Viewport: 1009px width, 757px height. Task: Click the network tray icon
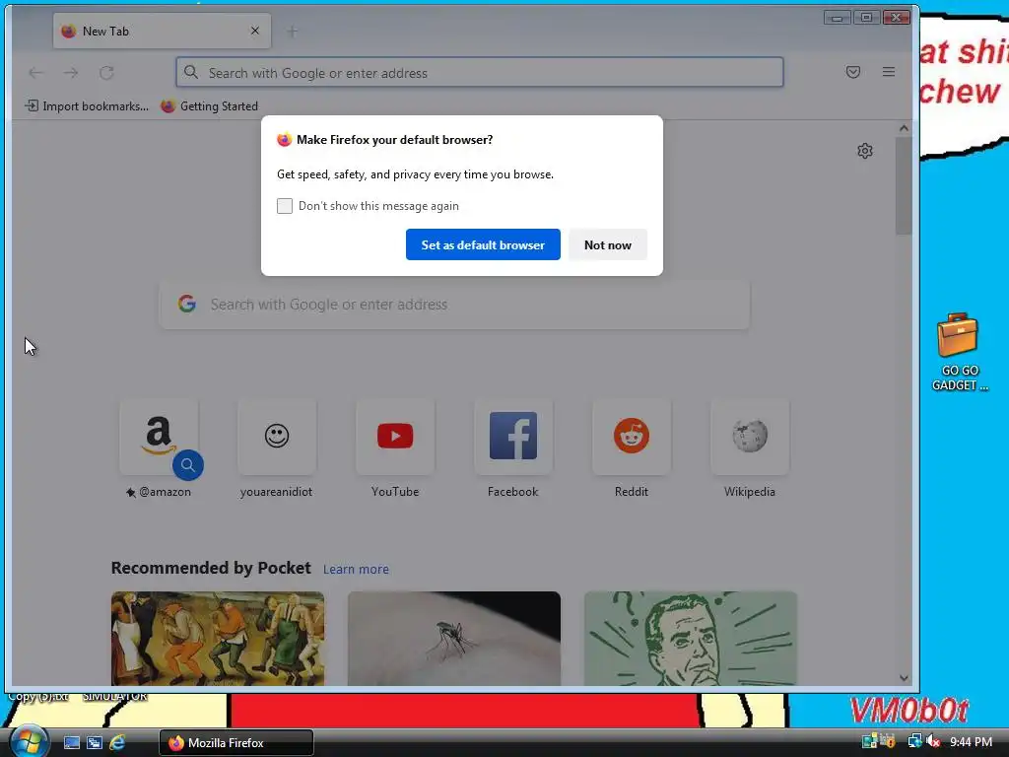(914, 742)
